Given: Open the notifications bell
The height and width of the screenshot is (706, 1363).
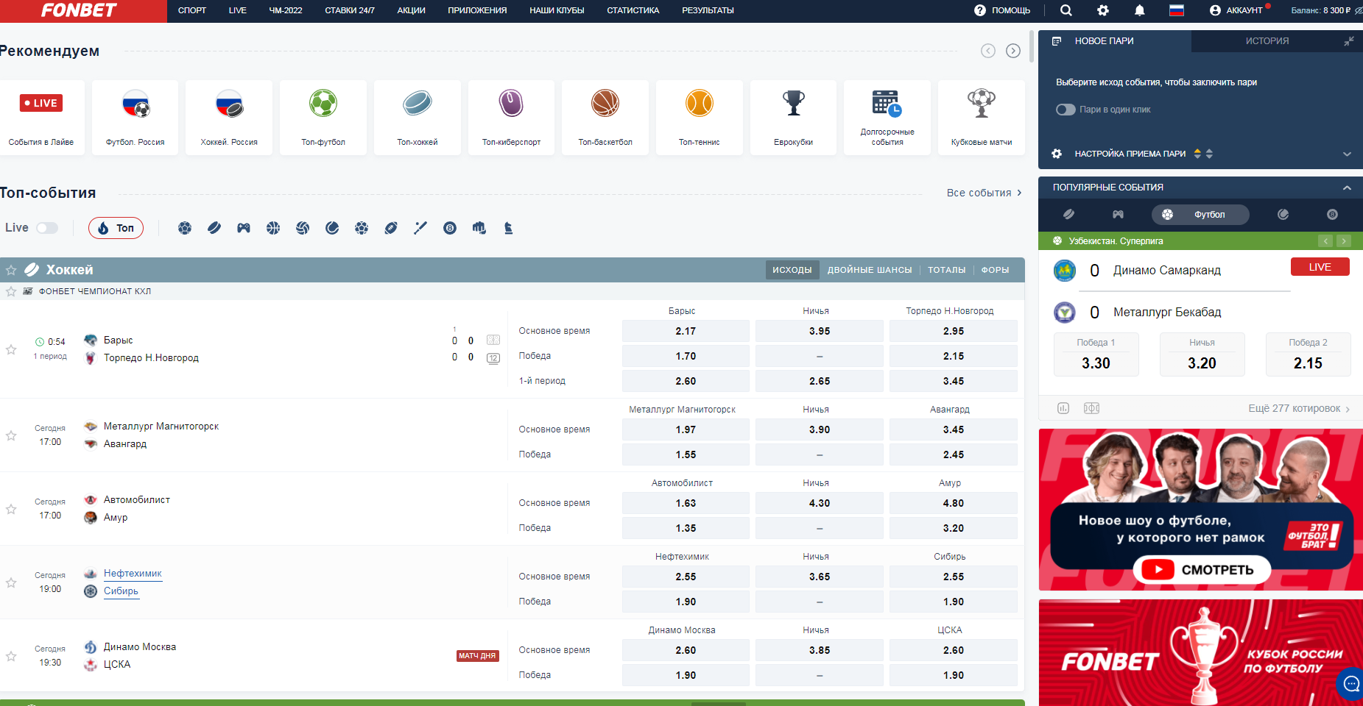Looking at the screenshot, I should coord(1139,10).
